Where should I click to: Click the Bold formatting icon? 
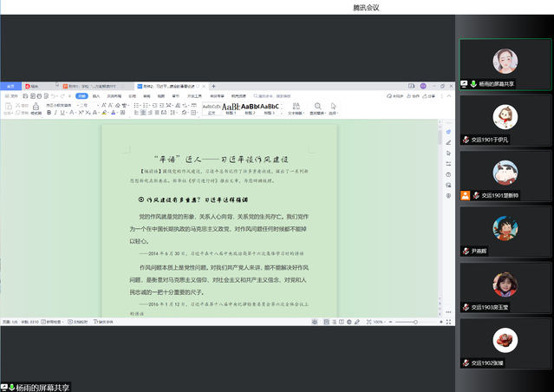49,113
